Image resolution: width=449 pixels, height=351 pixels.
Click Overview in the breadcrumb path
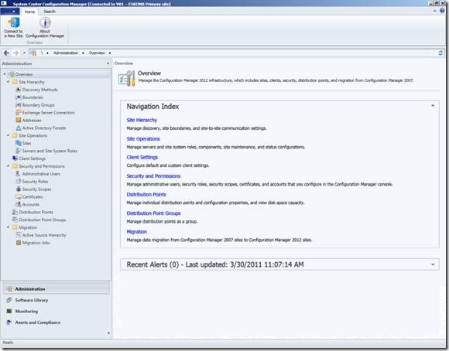97,53
